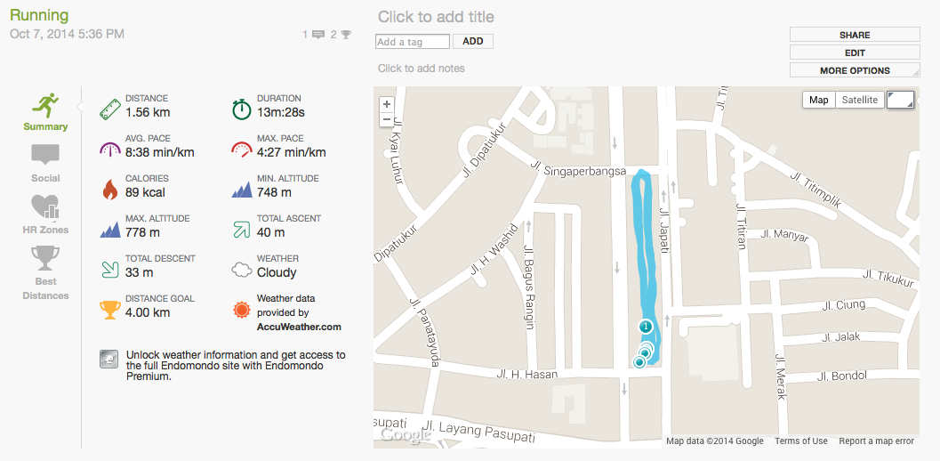The width and height of the screenshot is (940, 461).
Task: Click the kilometer 1 route marker
Action: point(646,327)
